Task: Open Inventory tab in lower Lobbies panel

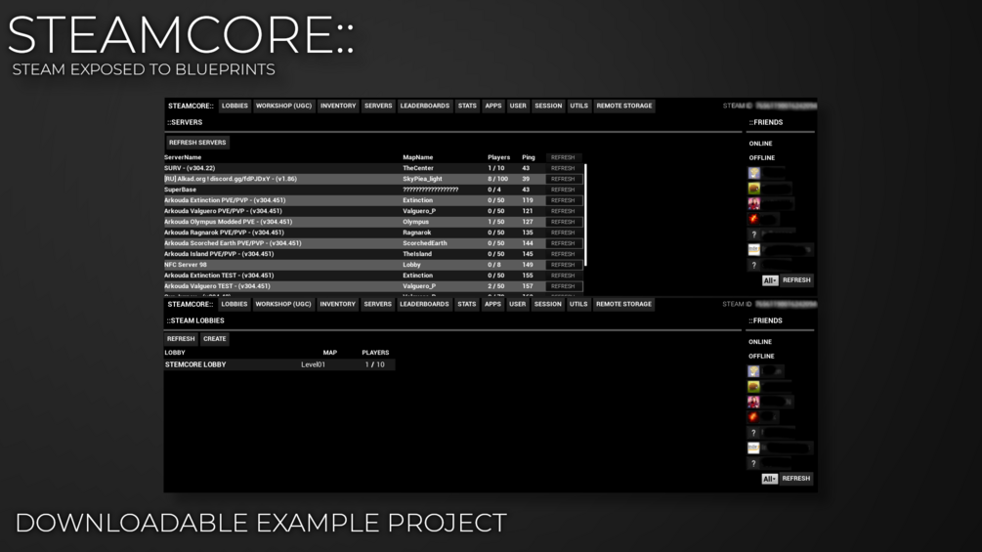Action: tap(337, 304)
